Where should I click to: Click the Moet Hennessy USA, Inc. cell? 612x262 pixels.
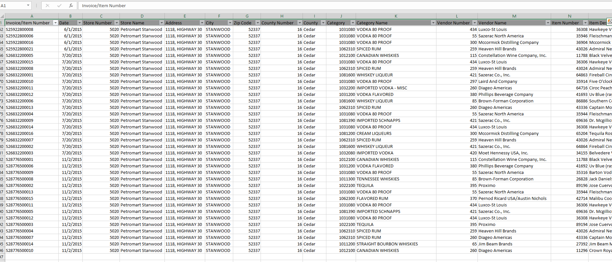pos(514,153)
